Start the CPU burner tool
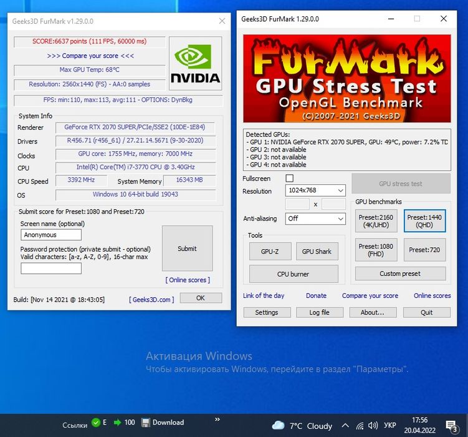This screenshot has height=437, width=468. coord(294,274)
